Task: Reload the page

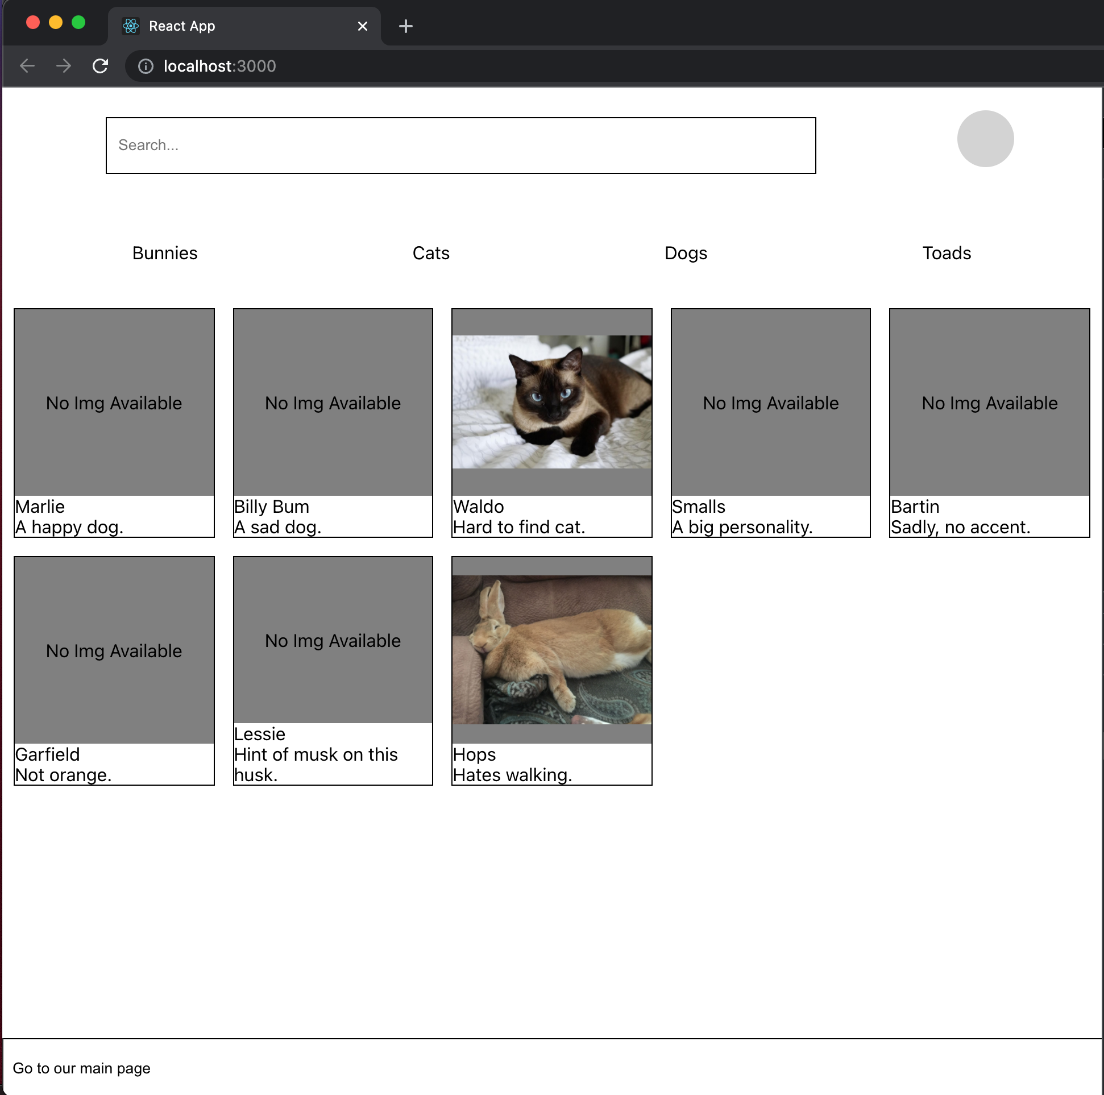Action: point(101,66)
